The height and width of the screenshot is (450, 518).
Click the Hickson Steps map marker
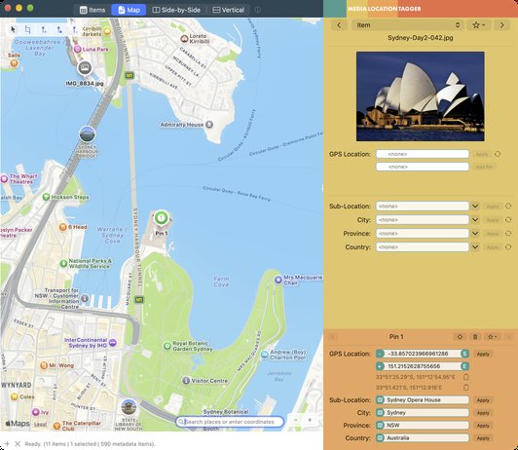tap(47, 197)
